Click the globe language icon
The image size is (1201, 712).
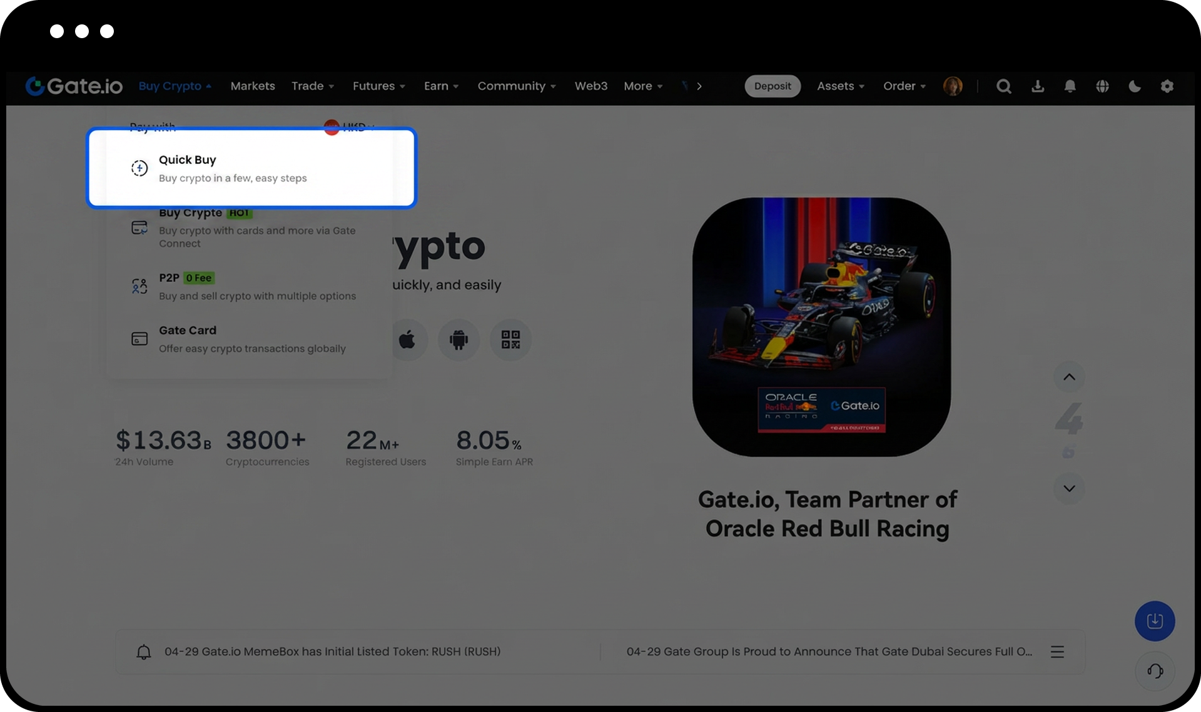[1102, 86]
